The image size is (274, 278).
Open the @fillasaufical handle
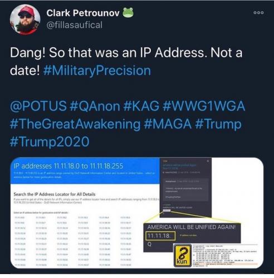(74, 25)
